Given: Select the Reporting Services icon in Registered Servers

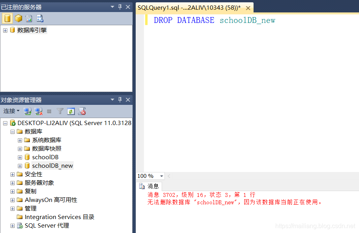Looking at the screenshot, I should (29, 18).
